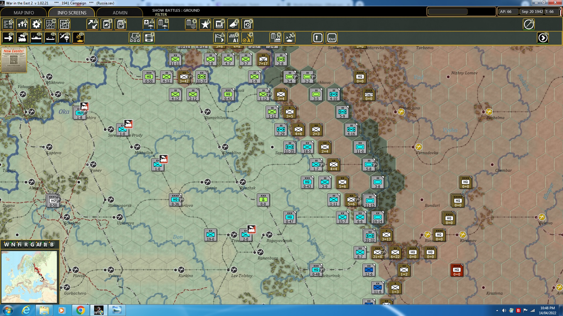Click the end turn (F12) button
Image resolution: width=563 pixels, height=316 pixels.
tap(543, 38)
